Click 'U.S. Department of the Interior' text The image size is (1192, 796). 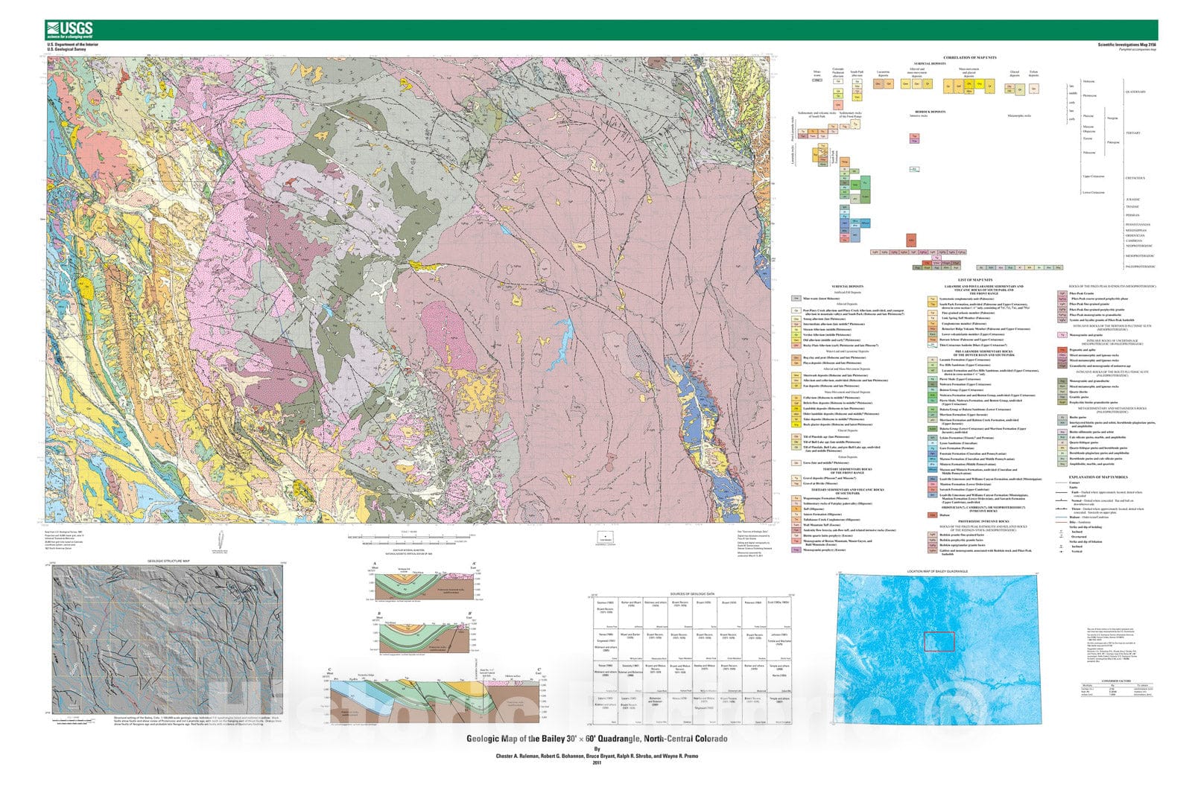[x=72, y=45]
